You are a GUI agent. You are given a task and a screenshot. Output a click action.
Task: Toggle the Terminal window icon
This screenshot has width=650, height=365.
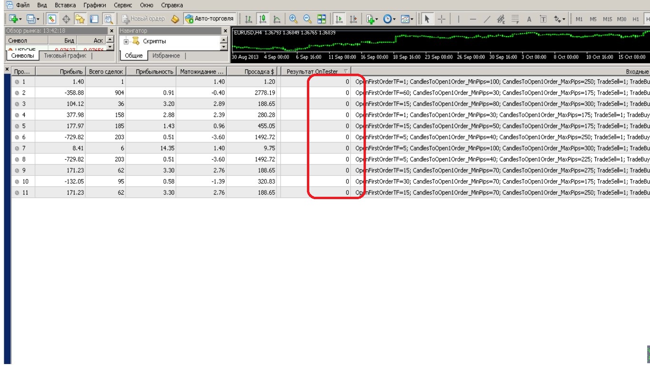point(94,19)
